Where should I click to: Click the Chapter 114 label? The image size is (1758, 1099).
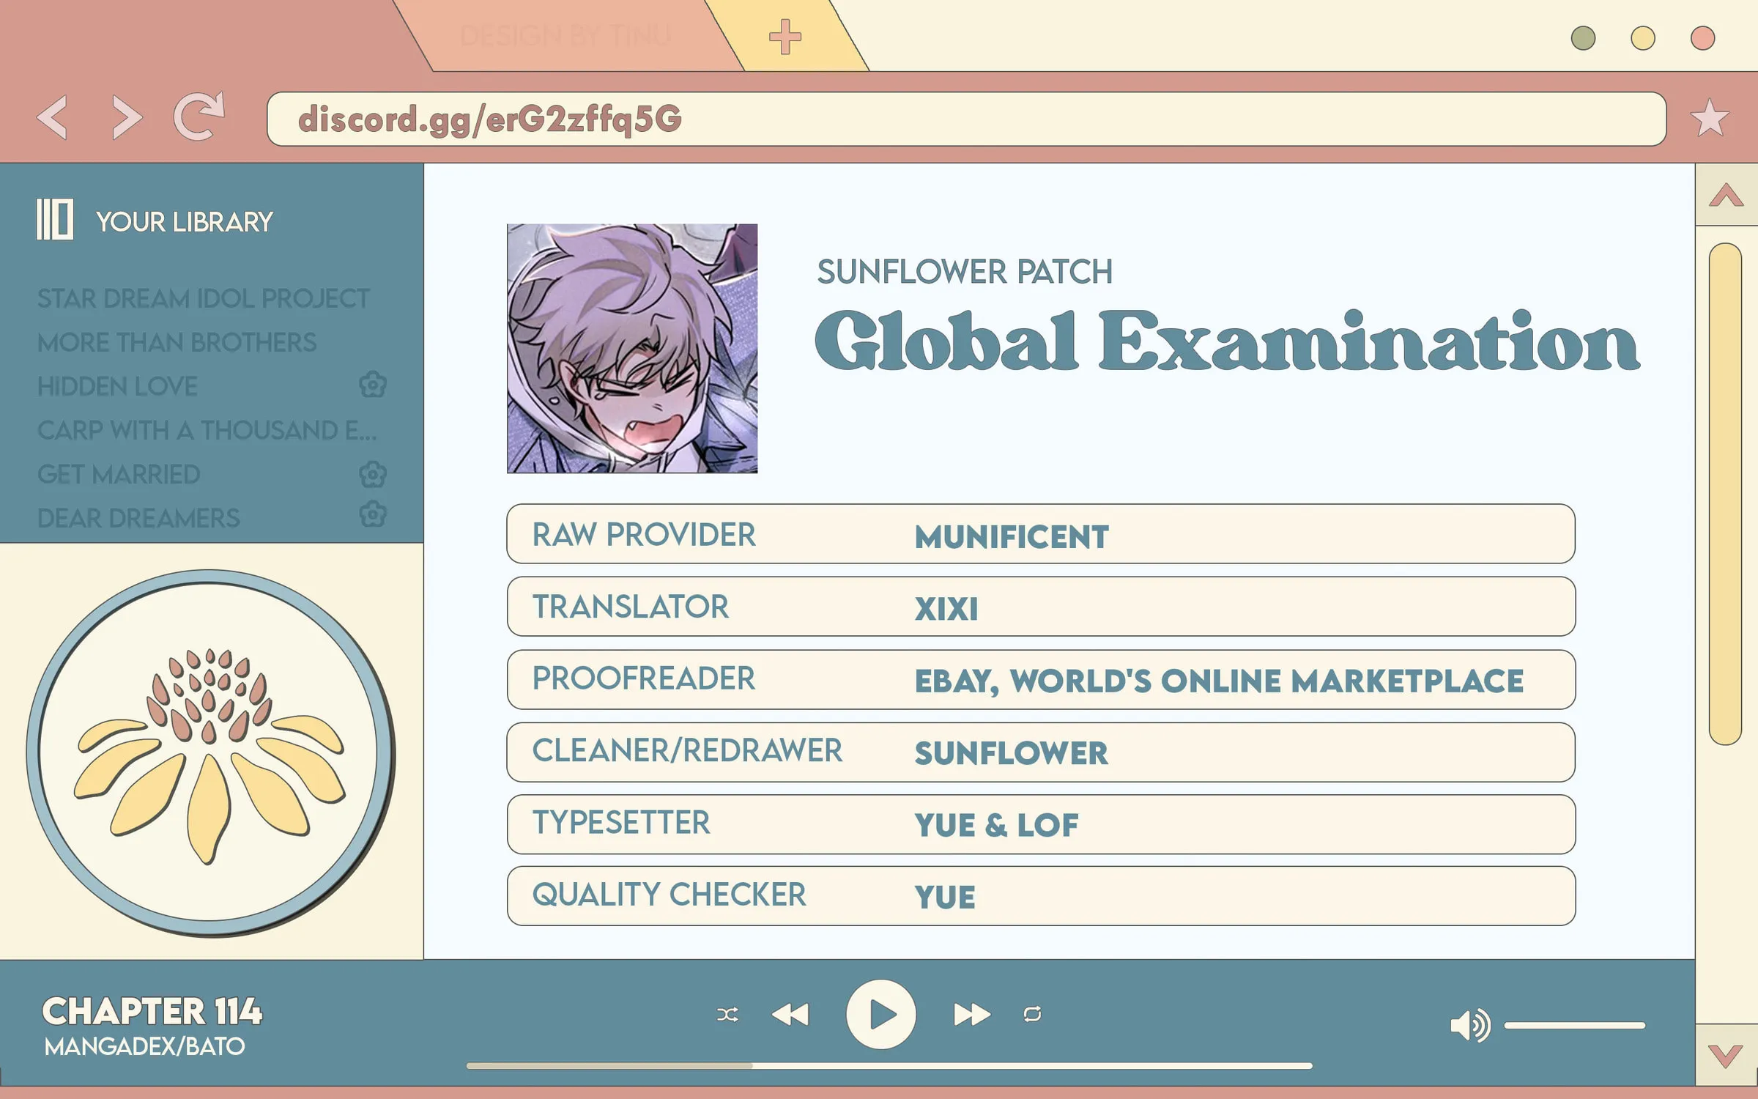click(x=152, y=1012)
